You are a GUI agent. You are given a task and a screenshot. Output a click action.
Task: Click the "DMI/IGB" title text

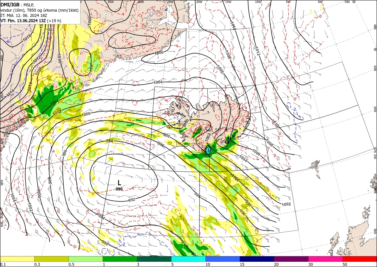pos(10,4)
